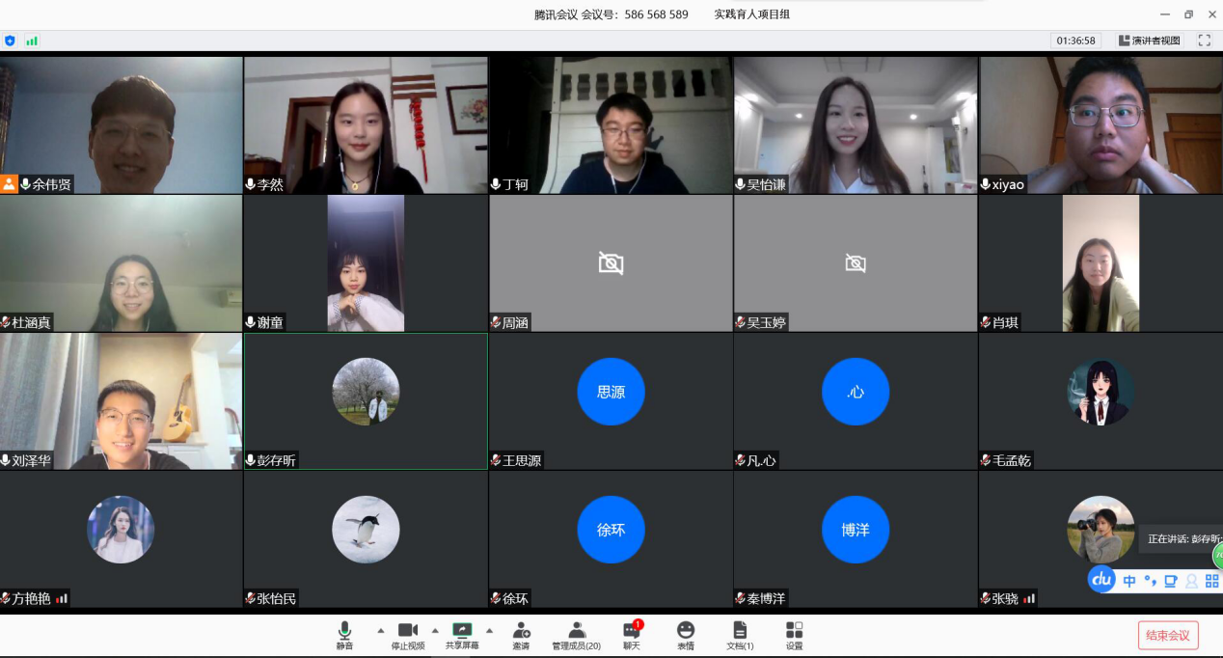Start screen sharing with 共享屏幕
This screenshot has width=1223, height=658.
click(x=462, y=635)
